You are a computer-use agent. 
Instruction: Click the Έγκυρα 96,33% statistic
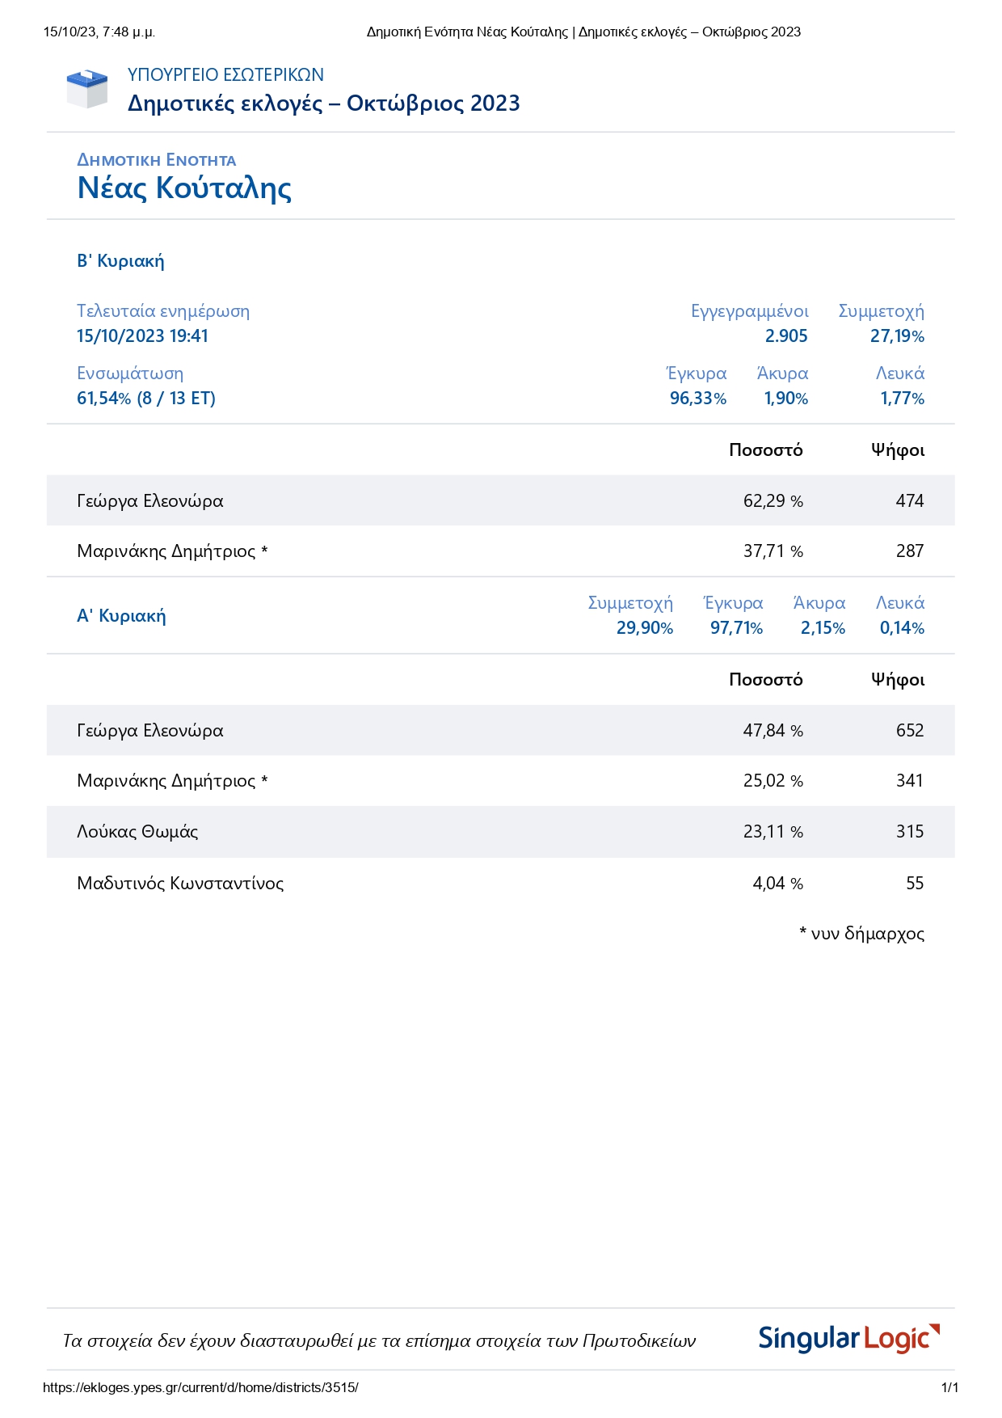698,399
